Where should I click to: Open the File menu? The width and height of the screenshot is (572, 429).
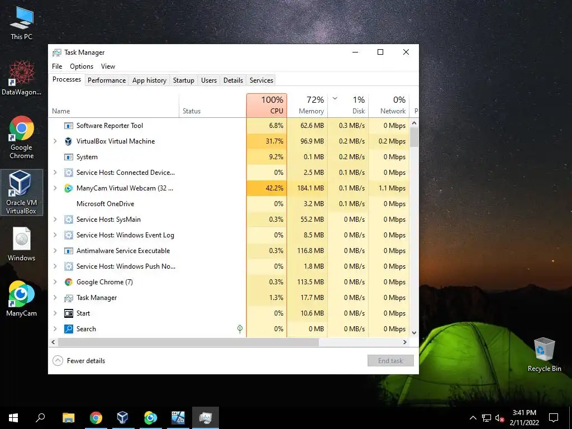pyautogui.click(x=57, y=66)
